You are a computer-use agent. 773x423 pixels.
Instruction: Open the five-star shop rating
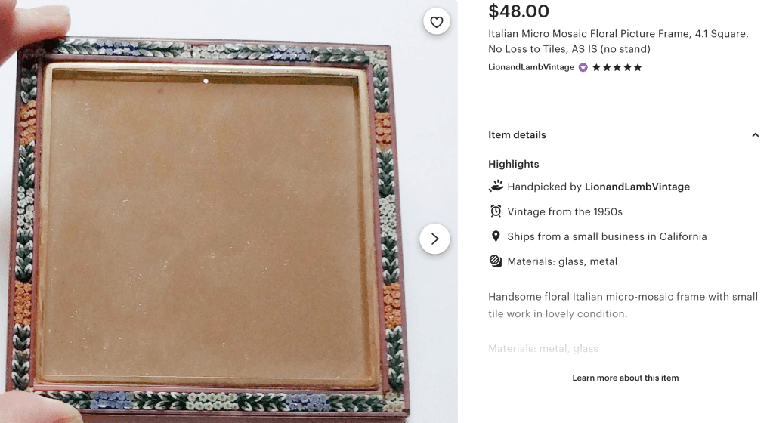(x=617, y=68)
